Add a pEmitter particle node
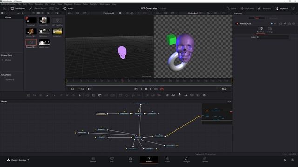The height and width of the screenshot is (167, 298). click(x=147, y=95)
